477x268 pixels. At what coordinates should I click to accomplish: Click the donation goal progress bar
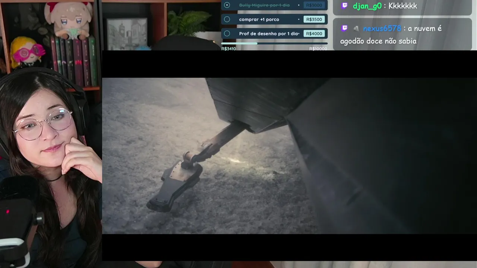pos(274,44)
